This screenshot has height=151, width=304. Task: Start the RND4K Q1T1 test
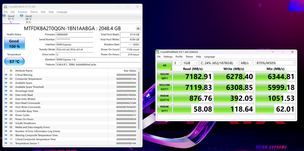pyautogui.click(x=164, y=109)
